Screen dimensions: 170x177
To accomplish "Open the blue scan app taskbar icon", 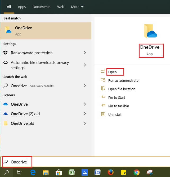I will (x=85, y=172).
